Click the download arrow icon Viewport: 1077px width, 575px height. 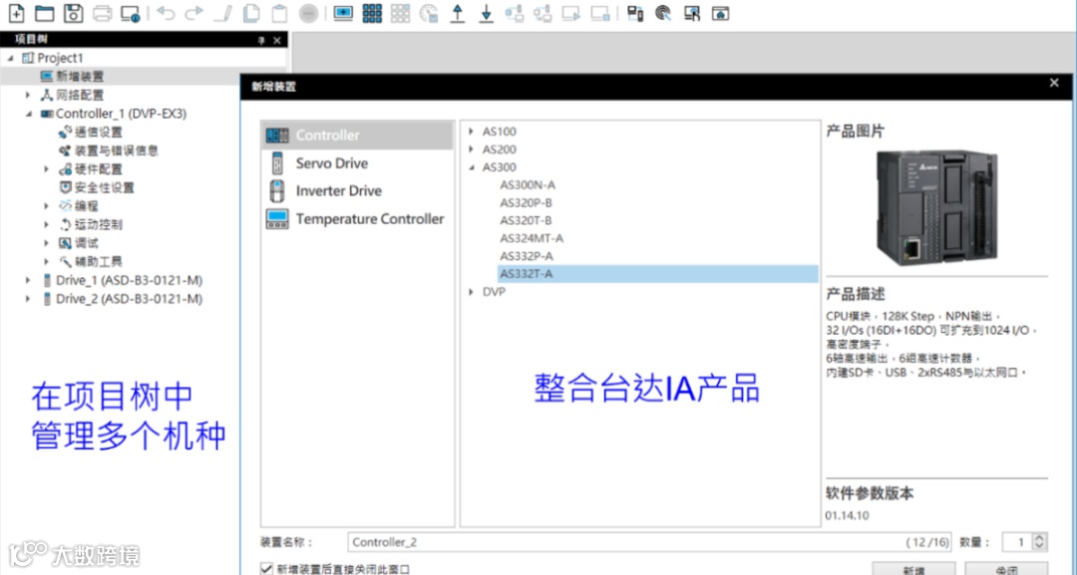click(487, 13)
